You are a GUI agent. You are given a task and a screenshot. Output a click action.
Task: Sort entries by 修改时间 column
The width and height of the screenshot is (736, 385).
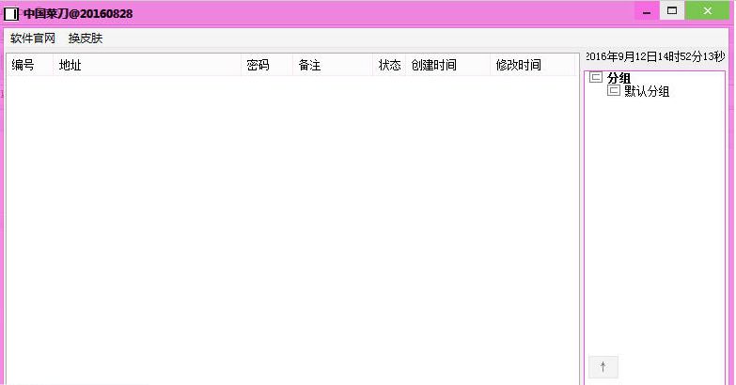click(x=518, y=65)
